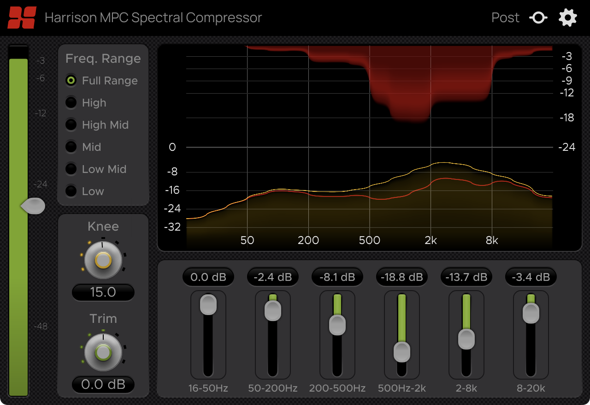Toggle the Post display mode
The height and width of the screenshot is (405, 590).
click(x=505, y=18)
